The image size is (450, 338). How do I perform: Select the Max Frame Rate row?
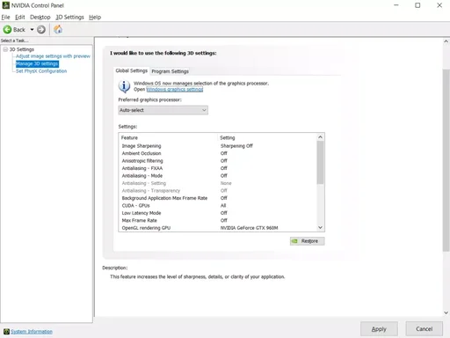point(218,220)
